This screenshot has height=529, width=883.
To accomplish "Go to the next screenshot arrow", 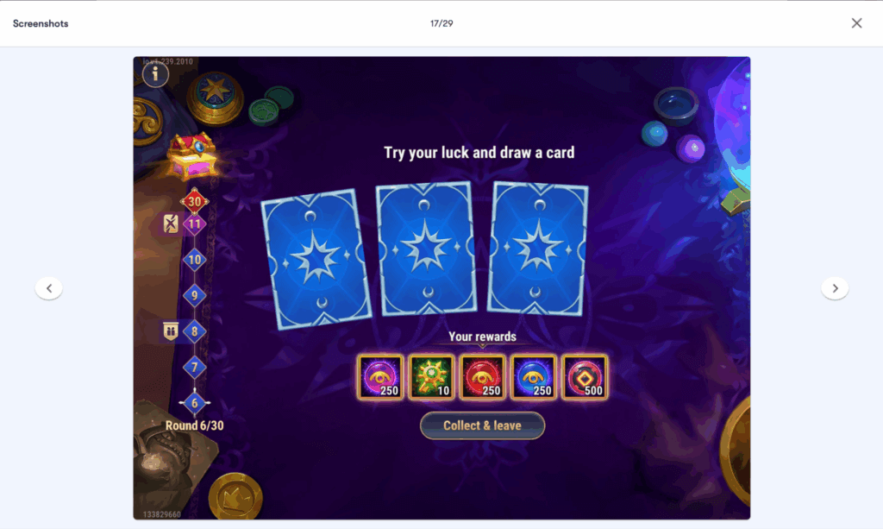I will click(835, 288).
